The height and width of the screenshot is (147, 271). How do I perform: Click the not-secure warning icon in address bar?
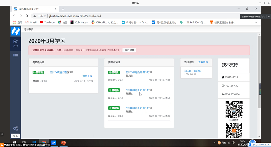click(x=35, y=16)
